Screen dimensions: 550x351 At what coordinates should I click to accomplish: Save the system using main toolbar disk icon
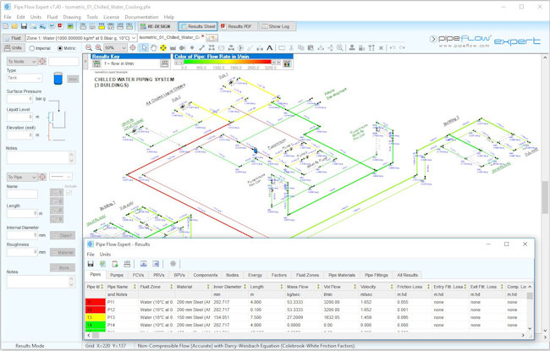[x=24, y=26]
